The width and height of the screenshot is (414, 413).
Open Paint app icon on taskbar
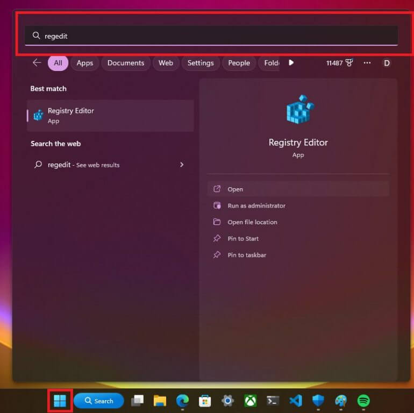click(341, 401)
